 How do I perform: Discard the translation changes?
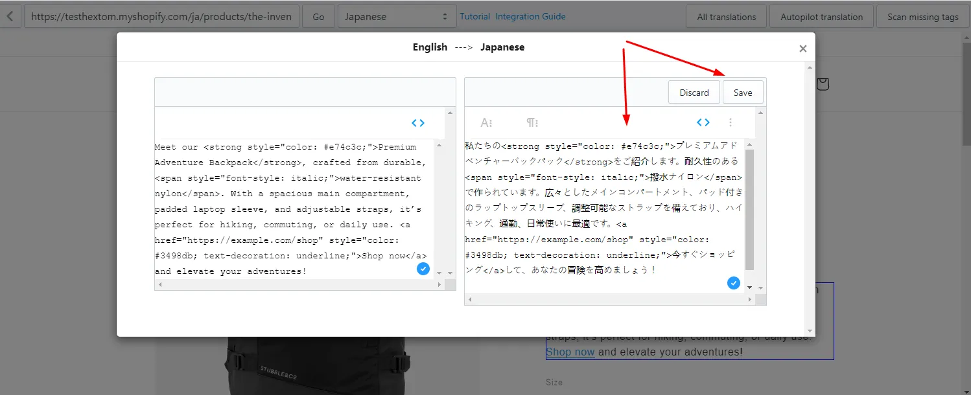point(694,93)
